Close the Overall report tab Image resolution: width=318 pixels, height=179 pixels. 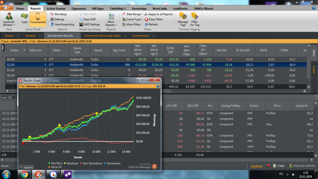click(x=18, y=36)
